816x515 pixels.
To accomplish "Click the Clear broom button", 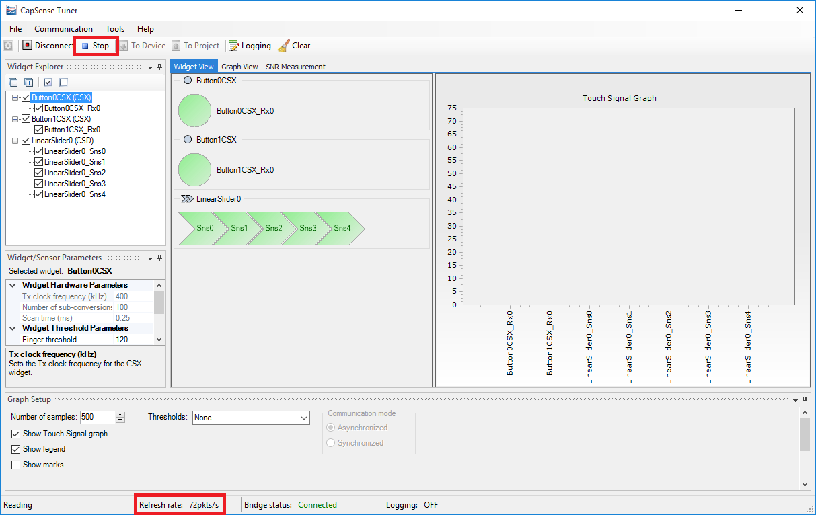I will pyautogui.click(x=294, y=46).
